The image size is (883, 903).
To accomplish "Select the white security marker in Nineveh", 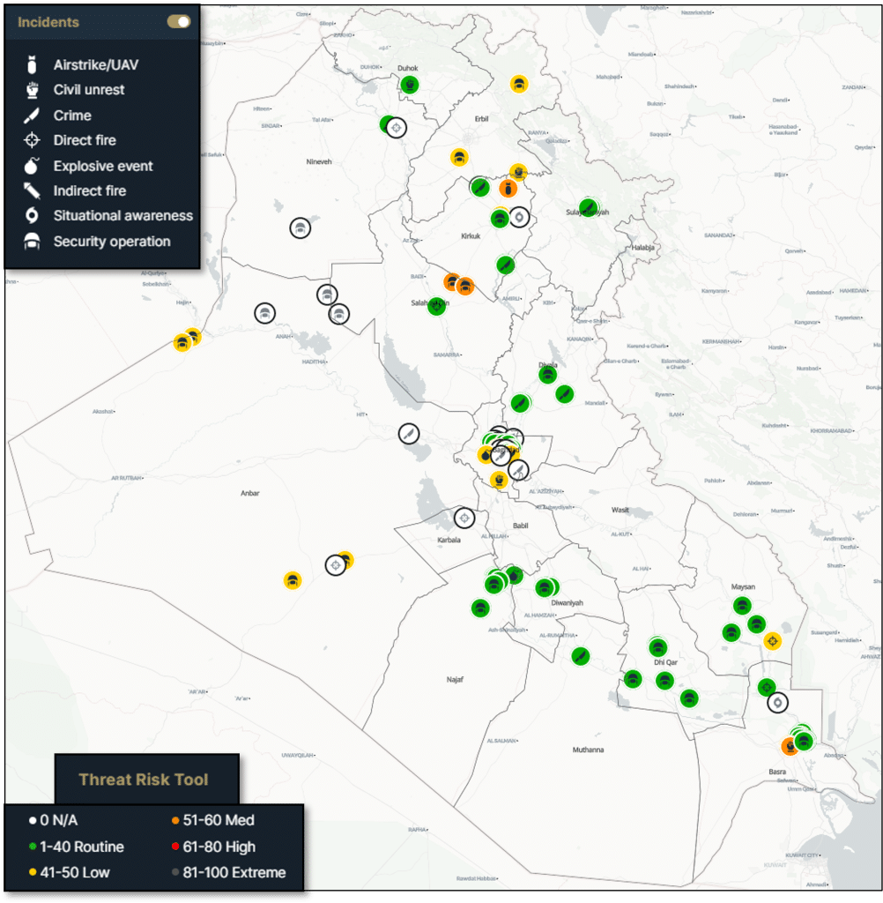I will click(x=301, y=228).
